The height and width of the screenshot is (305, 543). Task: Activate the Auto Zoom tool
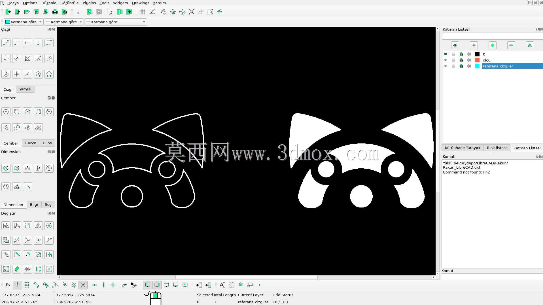point(192,12)
